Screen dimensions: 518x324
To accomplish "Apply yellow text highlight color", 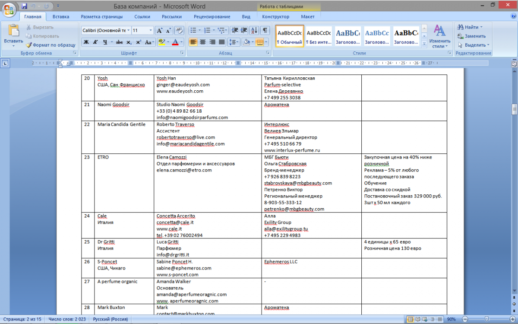I will (161, 42).
